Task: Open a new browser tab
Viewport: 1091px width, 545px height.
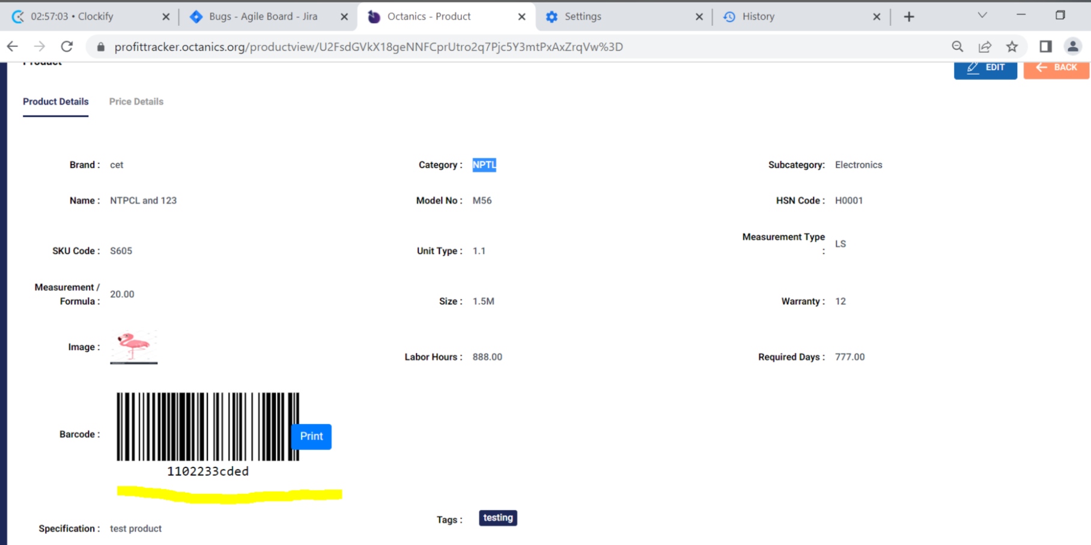Action: [x=909, y=17]
